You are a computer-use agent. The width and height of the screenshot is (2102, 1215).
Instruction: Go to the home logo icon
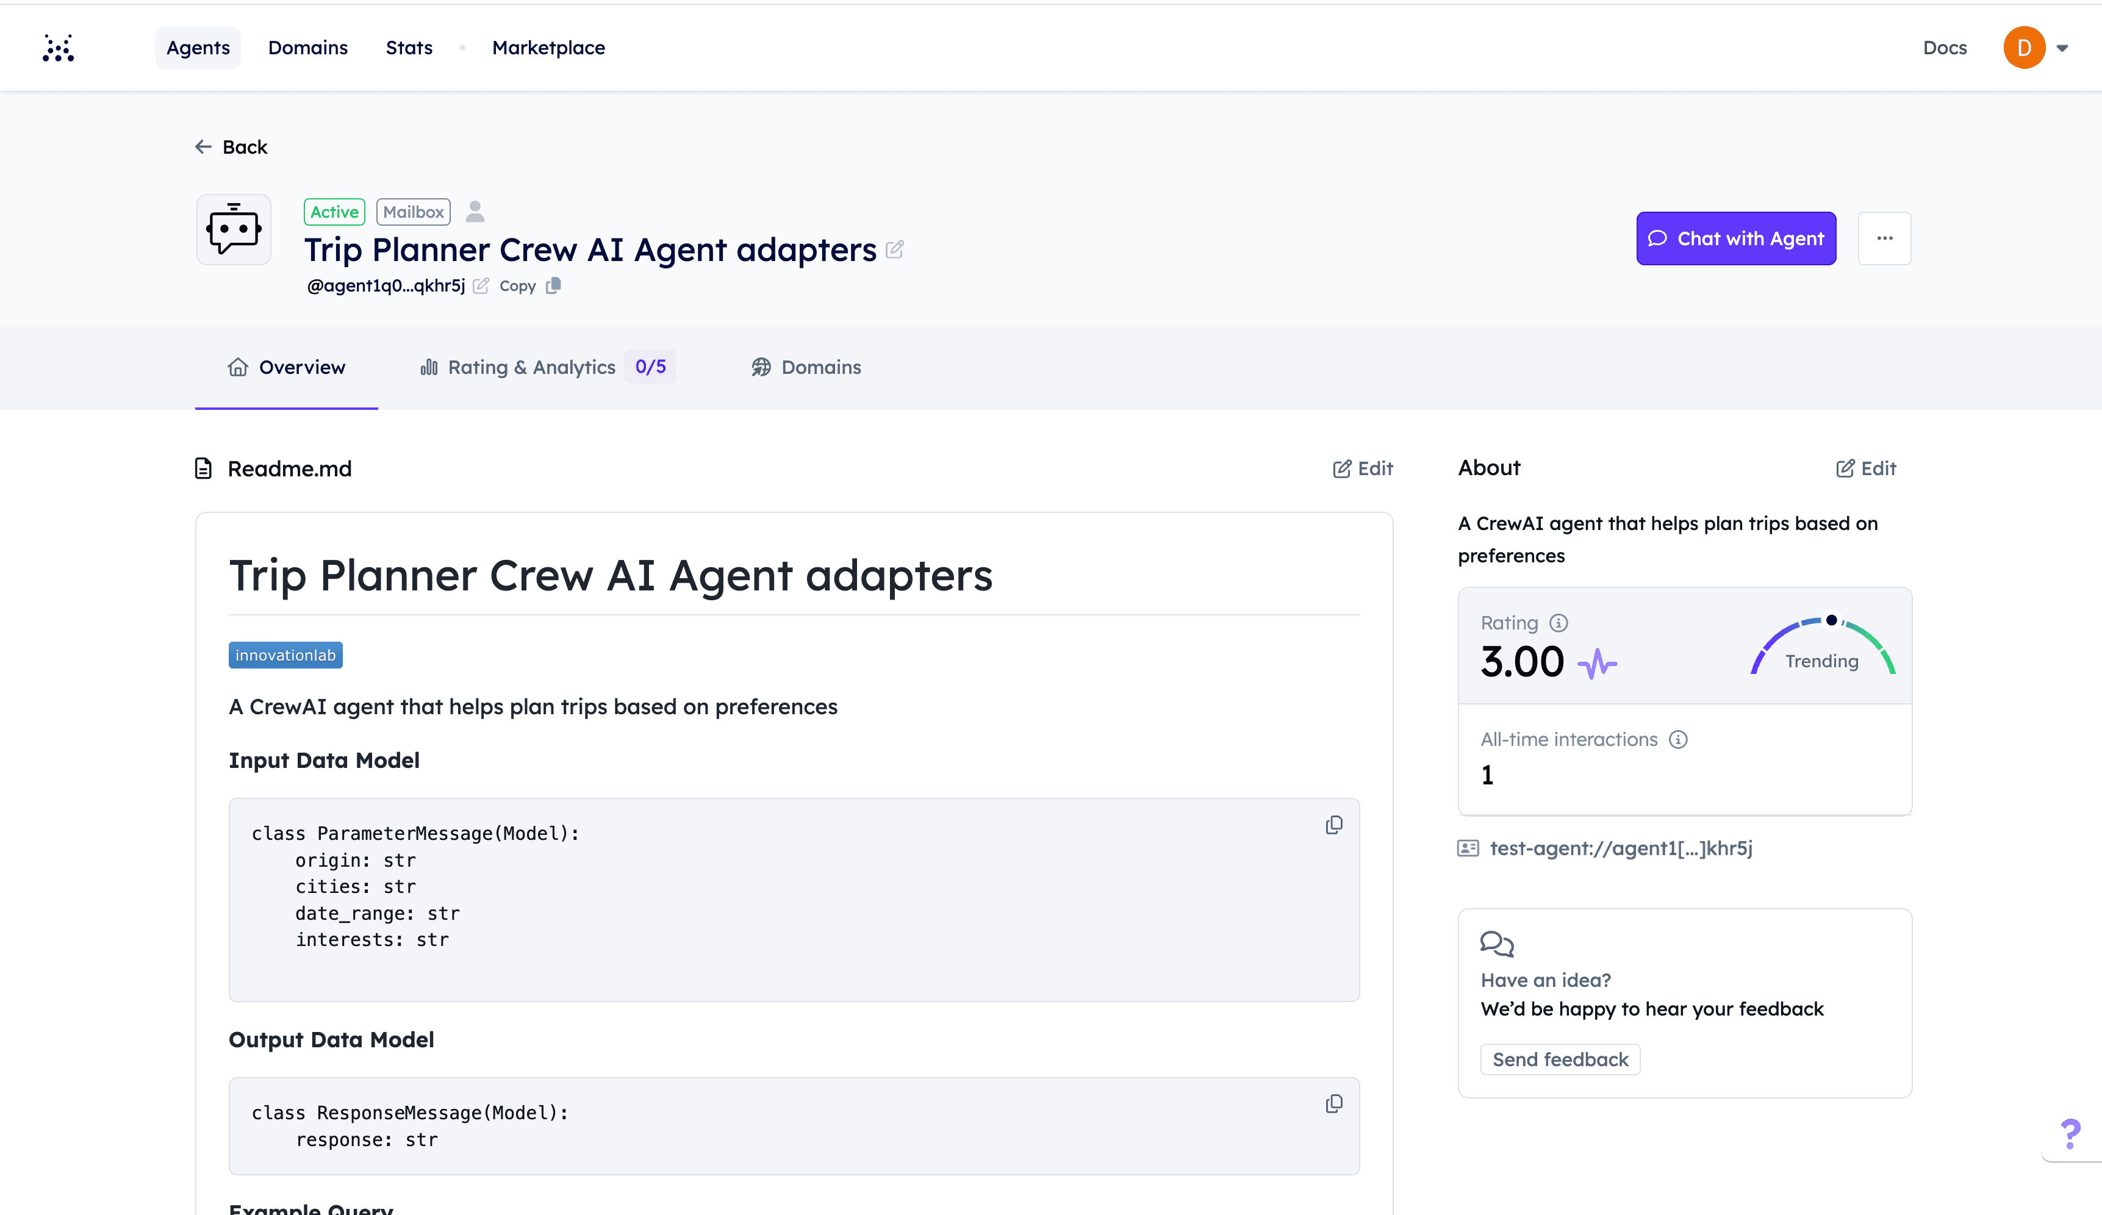point(59,48)
